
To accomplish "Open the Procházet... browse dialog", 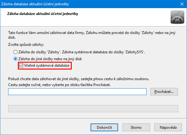I will click(x=164, y=92).
